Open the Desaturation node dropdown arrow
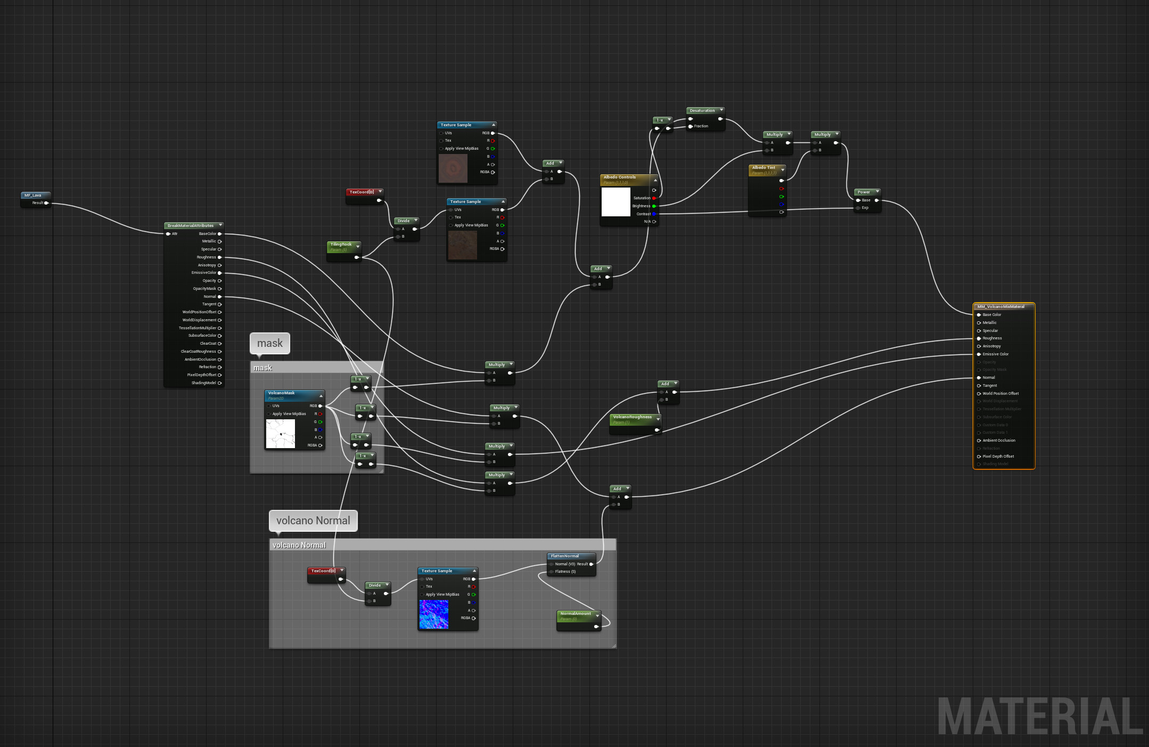The image size is (1149, 747). coord(721,110)
